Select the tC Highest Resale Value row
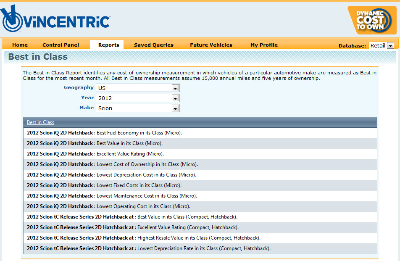400x261 pixels. click(200, 238)
